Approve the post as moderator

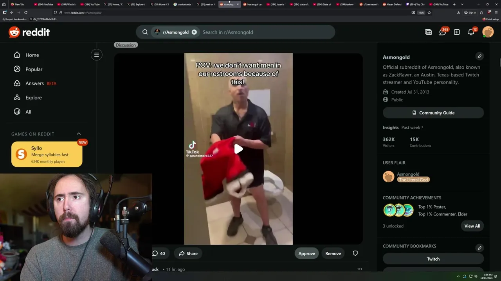(x=307, y=253)
